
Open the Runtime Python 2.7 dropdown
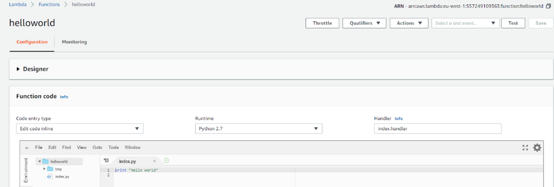click(259, 129)
